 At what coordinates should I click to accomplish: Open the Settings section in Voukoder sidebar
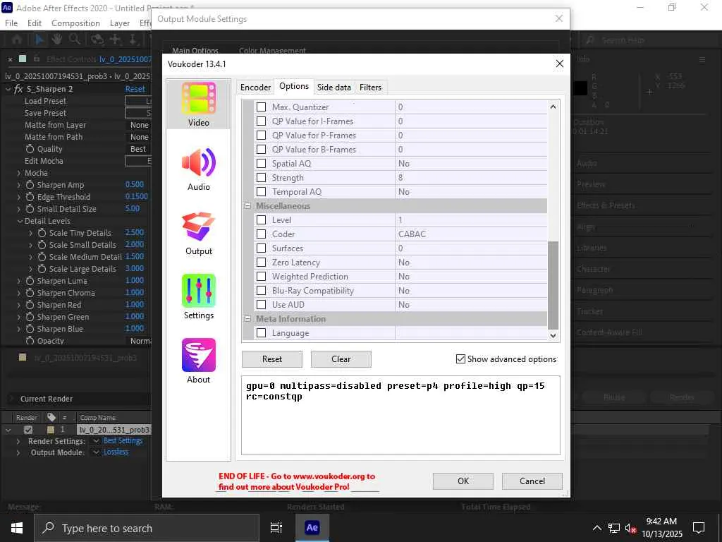(x=198, y=297)
